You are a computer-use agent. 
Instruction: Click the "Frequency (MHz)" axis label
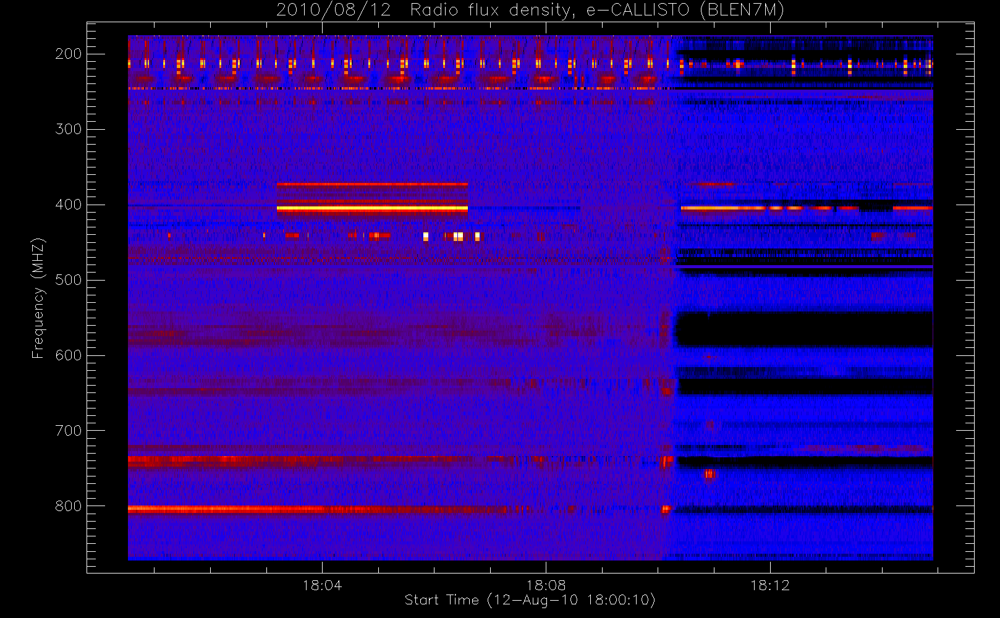pos(38,298)
